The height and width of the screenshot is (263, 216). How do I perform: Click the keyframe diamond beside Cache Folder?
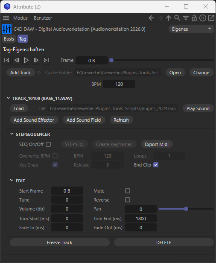coord(39,73)
